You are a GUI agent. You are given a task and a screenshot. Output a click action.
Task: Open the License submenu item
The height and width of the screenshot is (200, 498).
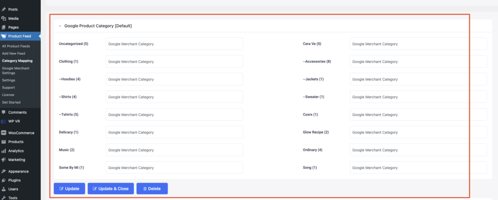point(8,94)
